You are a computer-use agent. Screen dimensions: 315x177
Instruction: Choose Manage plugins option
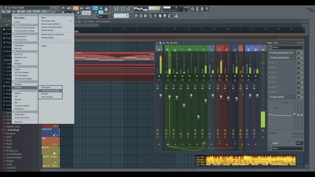click(47, 38)
